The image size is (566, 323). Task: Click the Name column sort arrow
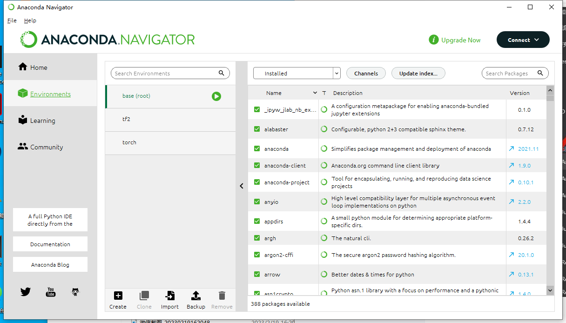click(x=315, y=93)
